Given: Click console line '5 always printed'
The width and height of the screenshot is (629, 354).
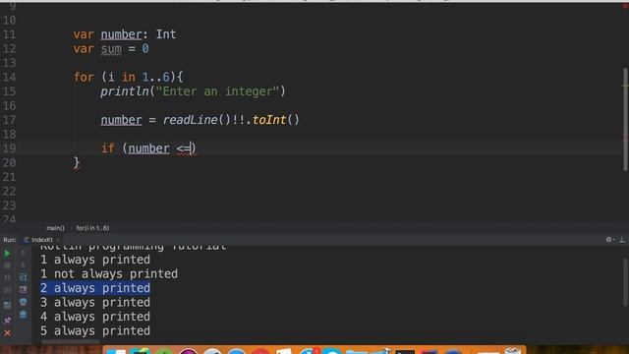Looking at the screenshot, I should click(95, 331).
